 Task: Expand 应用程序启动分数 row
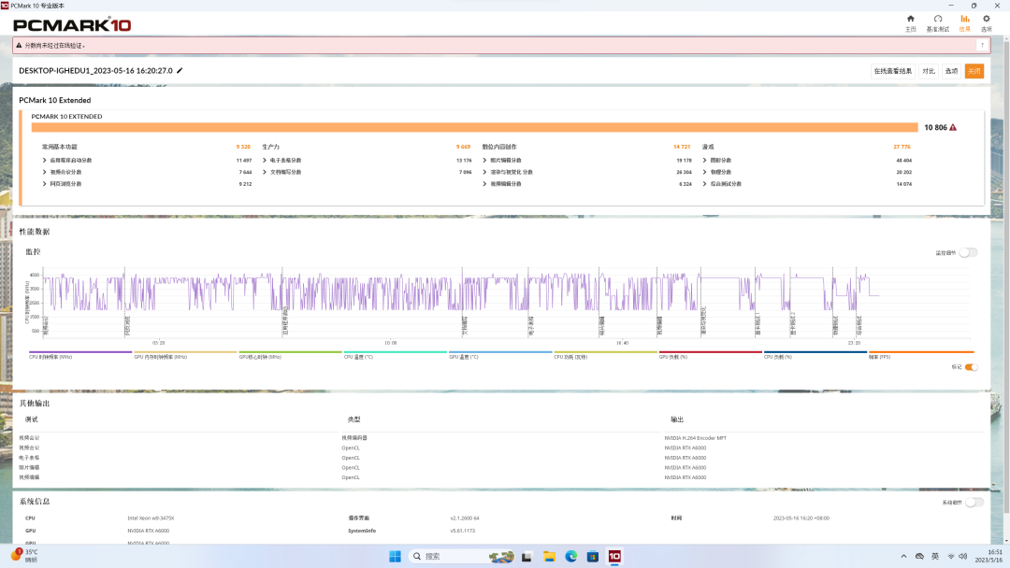point(45,160)
